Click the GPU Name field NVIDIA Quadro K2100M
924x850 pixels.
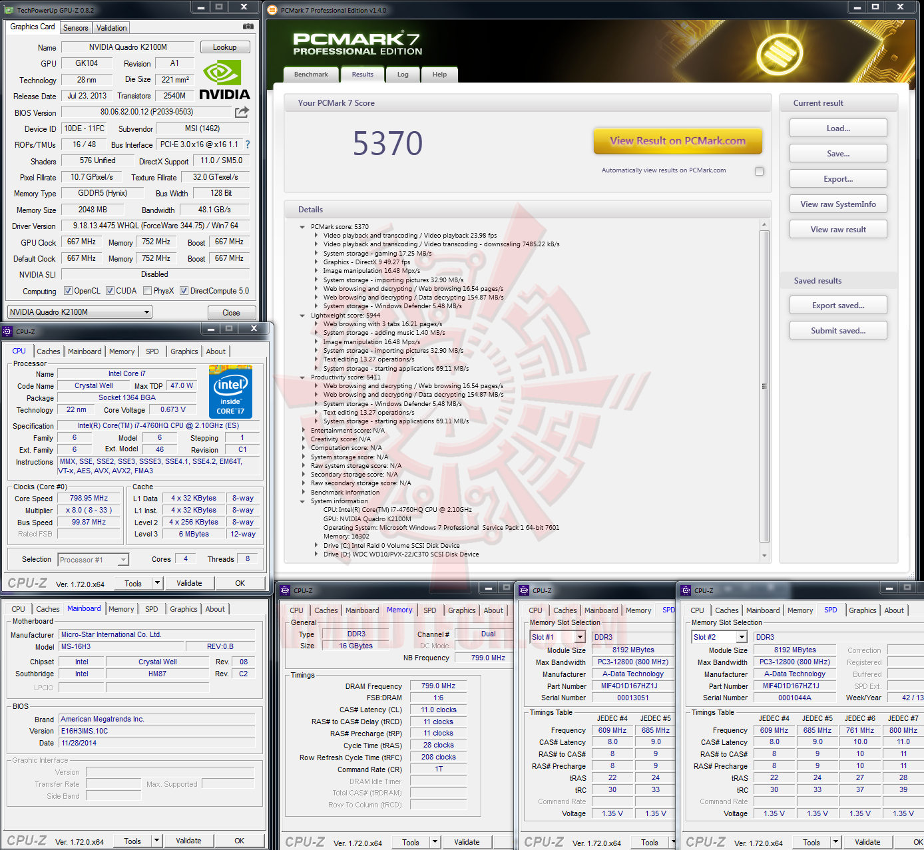click(x=128, y=47)
